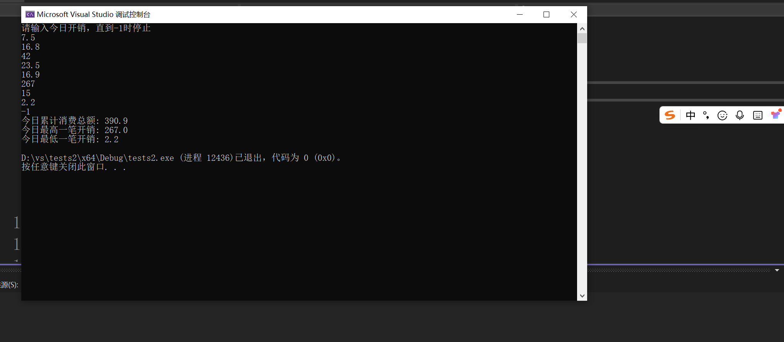784x342 pixels.
Task: Open the emoji smiley panel in IME toolbar
Action: [722, 115]
